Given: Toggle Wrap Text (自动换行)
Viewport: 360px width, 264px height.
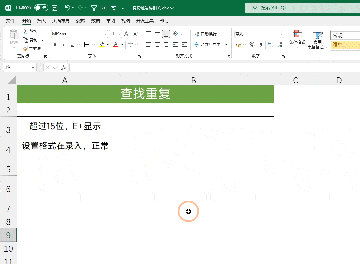Looking at the screenshot, I should click(x=206, y=34).
